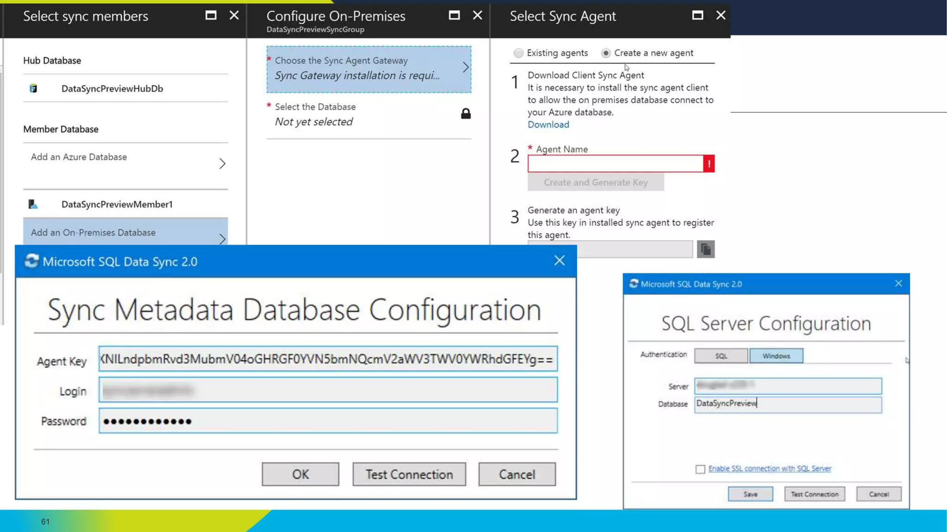Close the Sync Metadata Database Configuration dialog
The width and height of the screenshot is (947, 532).
[x=560, y=261]
